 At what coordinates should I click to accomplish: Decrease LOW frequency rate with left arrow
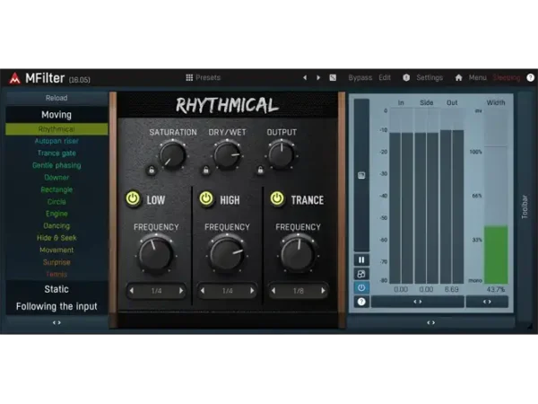(132, 291)
